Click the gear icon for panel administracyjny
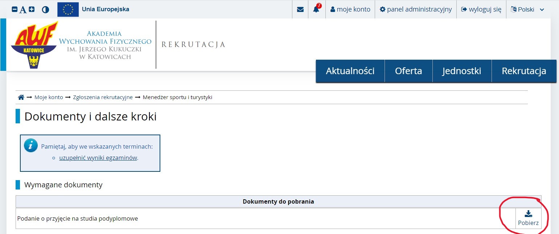 pos(383,9)
